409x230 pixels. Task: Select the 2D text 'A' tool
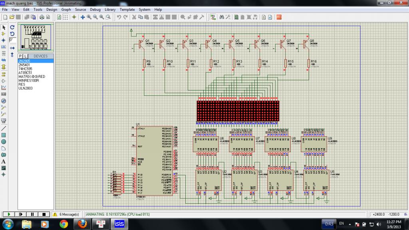pyautogui.click(x=4, y=161)
